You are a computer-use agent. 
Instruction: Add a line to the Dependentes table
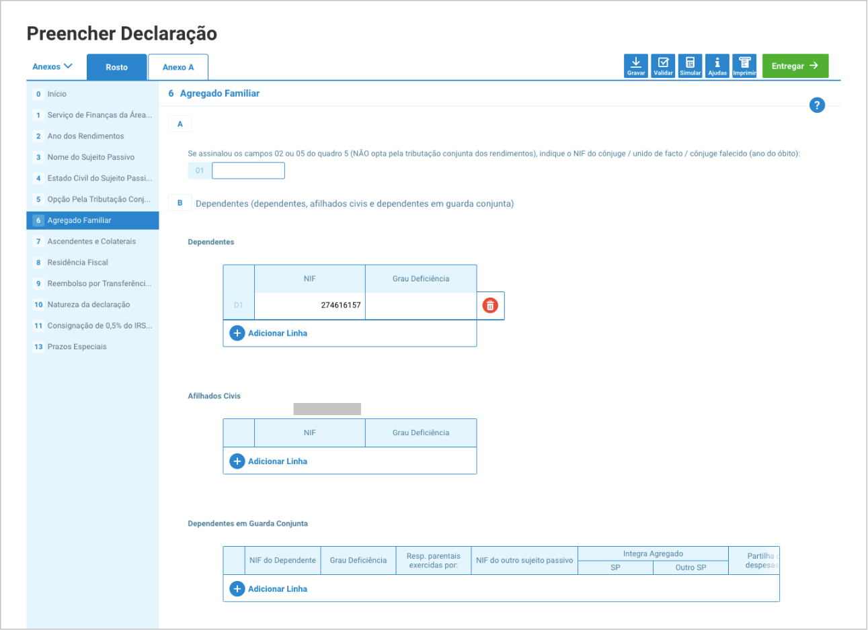(269, 333)
